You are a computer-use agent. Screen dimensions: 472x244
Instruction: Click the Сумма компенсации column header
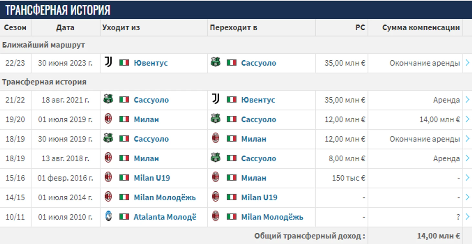(x=421, y=28)
